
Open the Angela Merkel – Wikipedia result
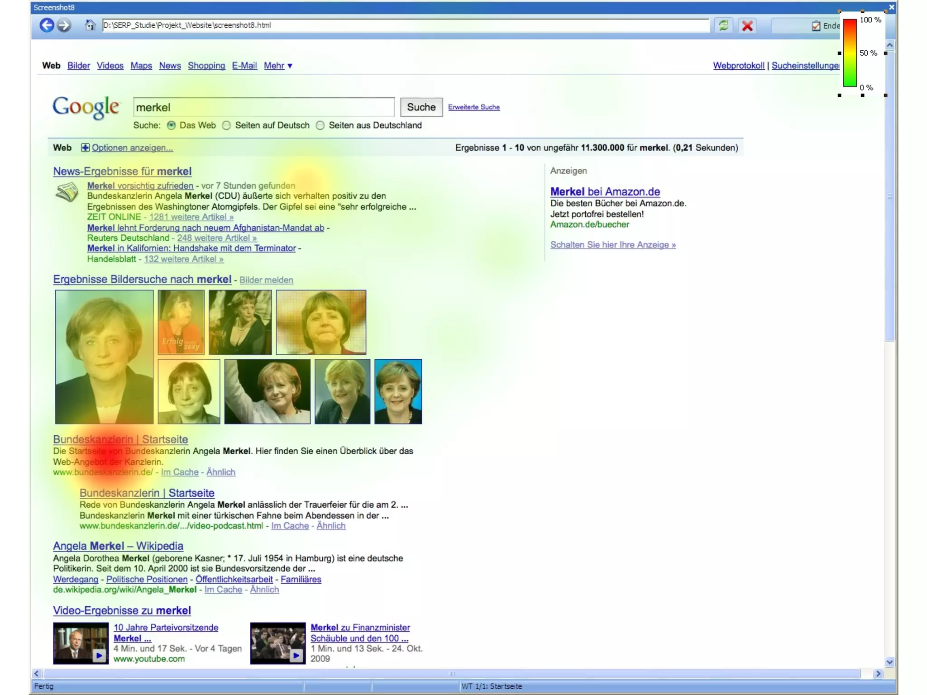118,546
